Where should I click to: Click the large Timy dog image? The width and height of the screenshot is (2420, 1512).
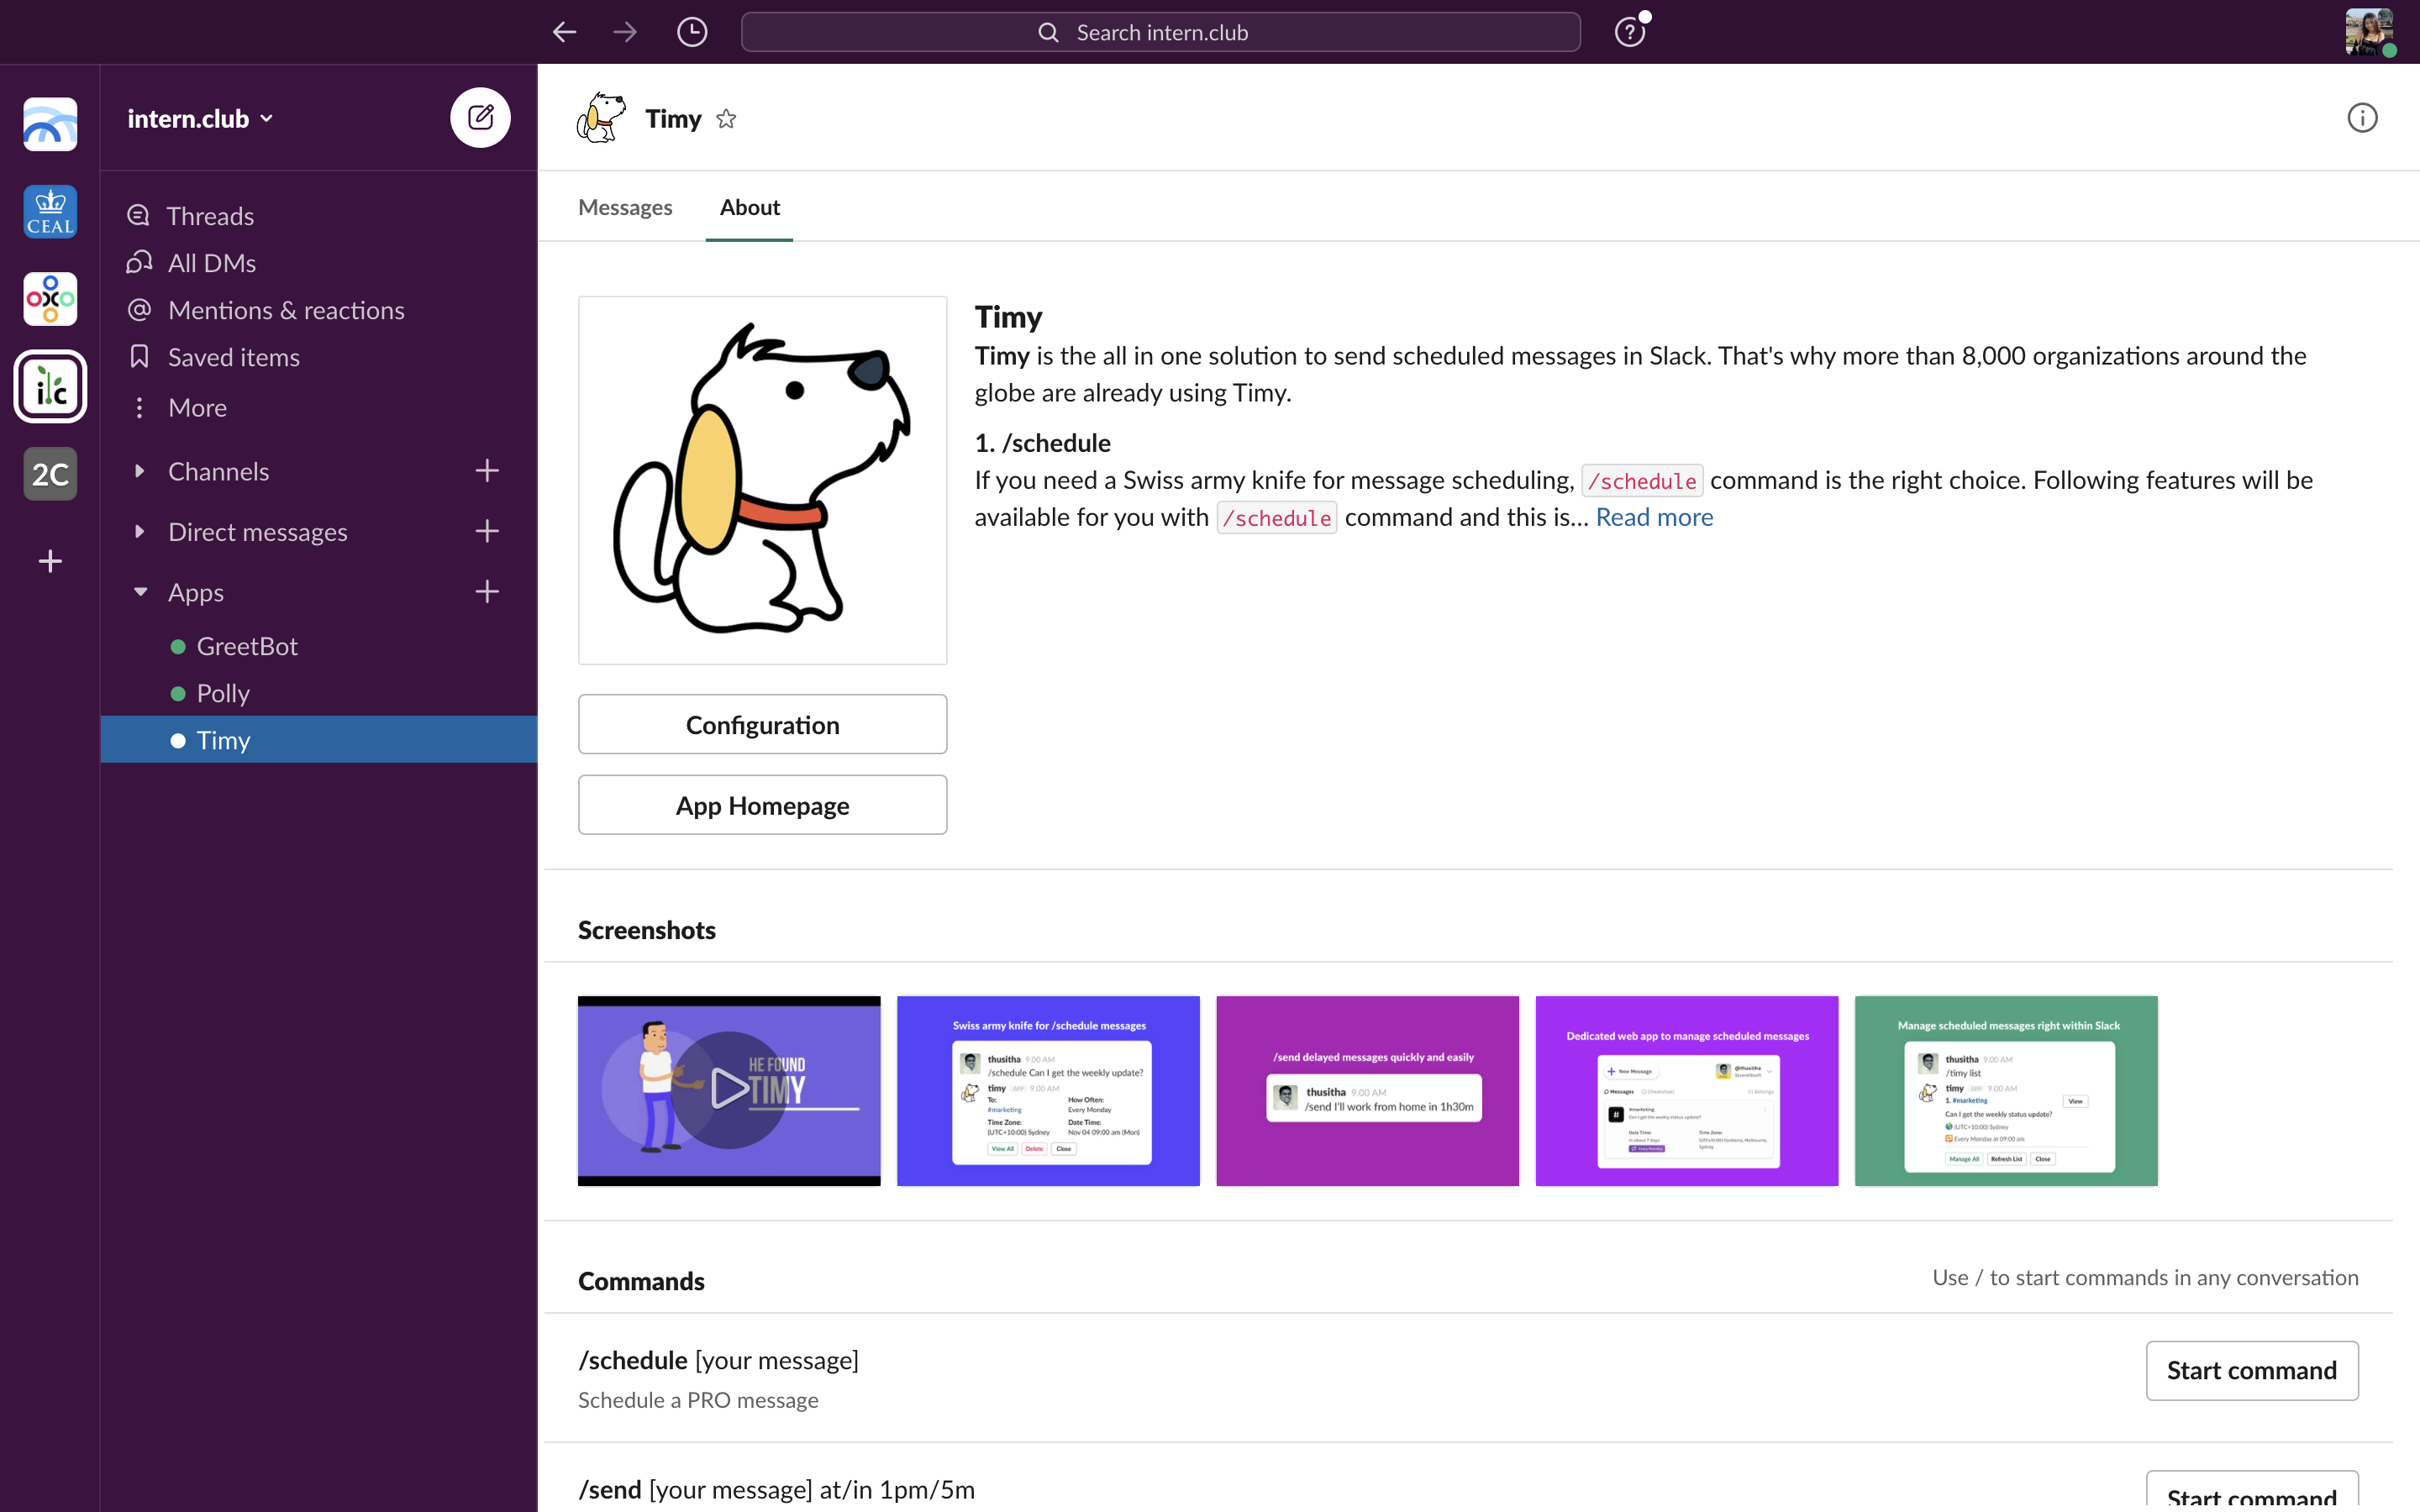pyautogui.click(x=762, y=480)
